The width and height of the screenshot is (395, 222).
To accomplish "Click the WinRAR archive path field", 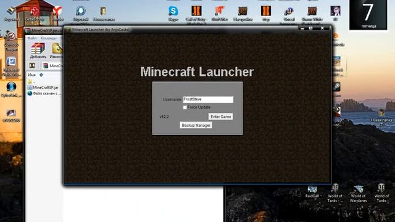I will [52, 66].
